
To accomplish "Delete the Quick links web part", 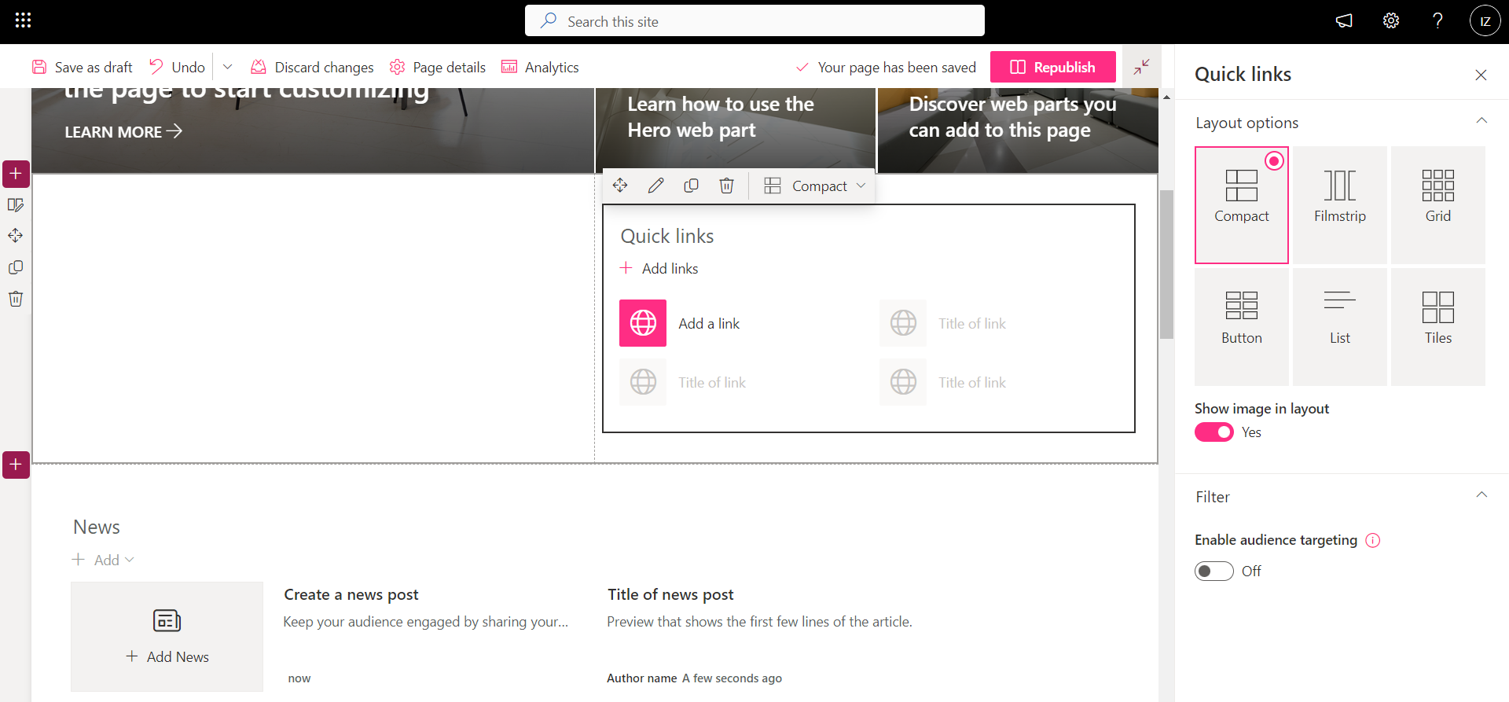I will coord(726,186).
